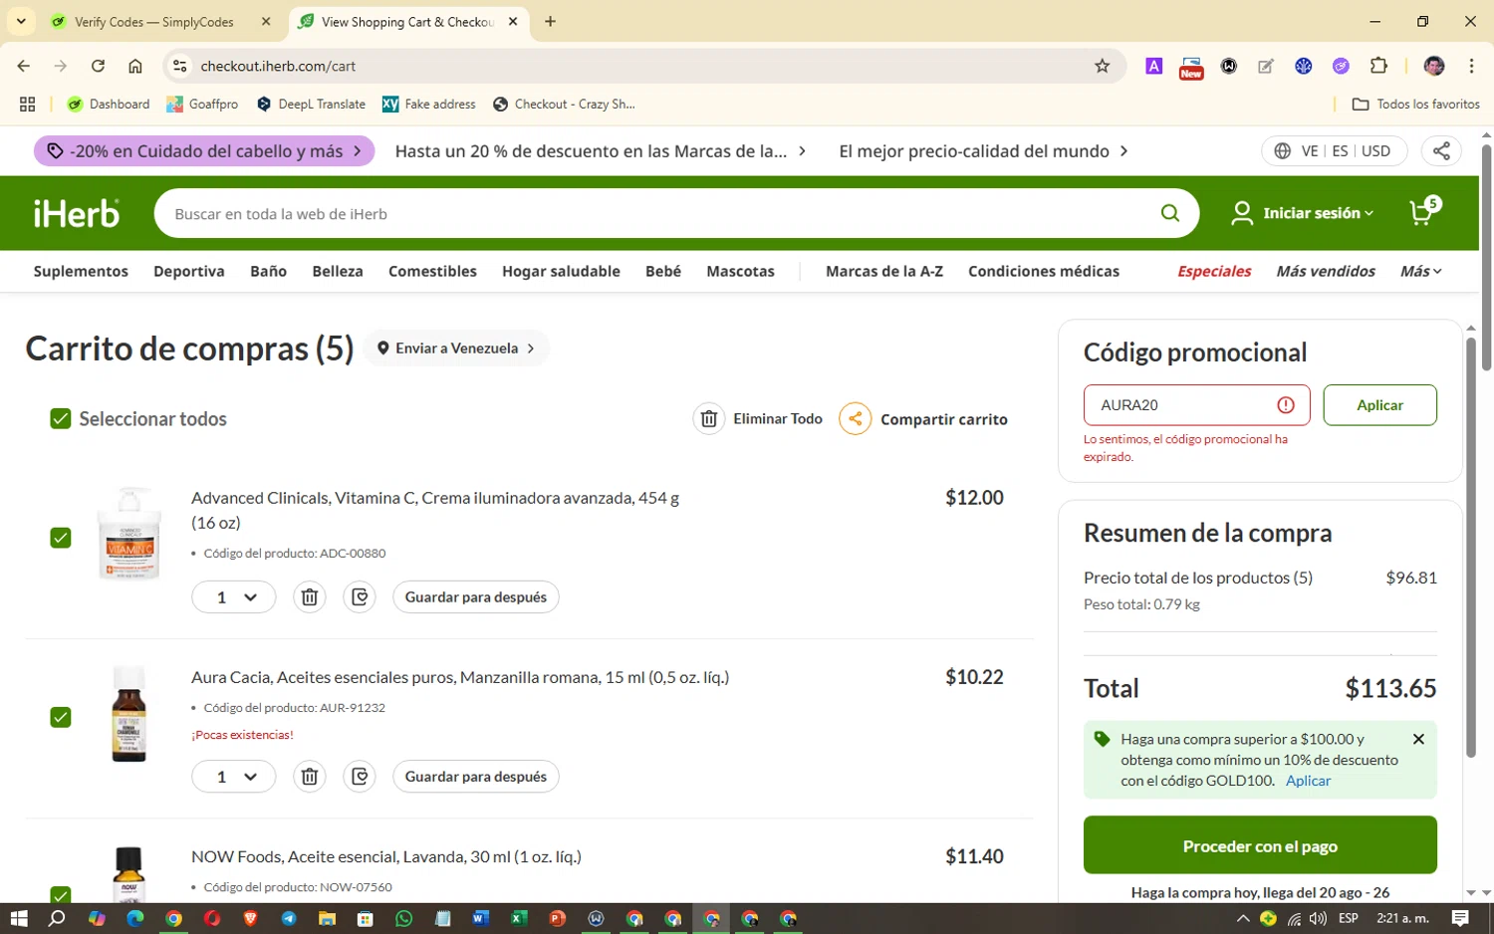This screenshot has height=934, width=1494.
Task: Open the shopping cart icon with badge 5
Action: coord(1424,211)
